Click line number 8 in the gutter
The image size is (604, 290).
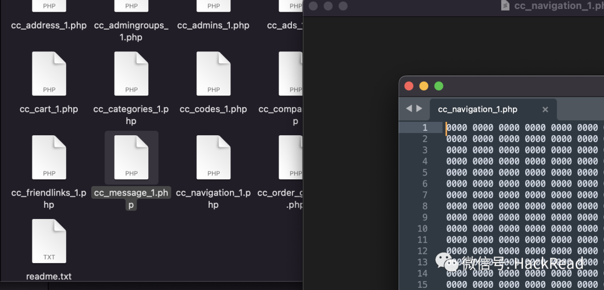tap(425, 206)
